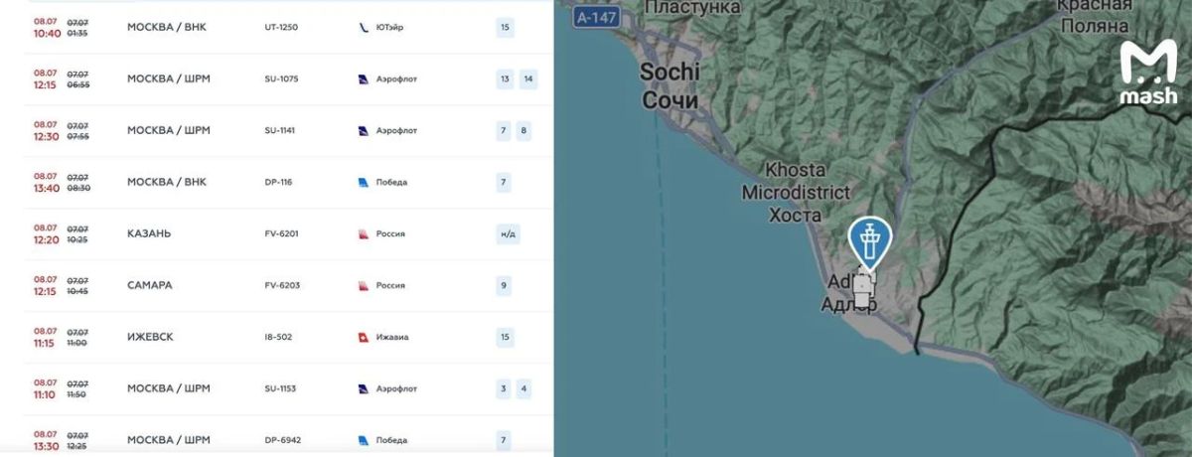Click Rossiya logo on flight FV-6201
The image size is (1192, 457).
coord(363,233)
